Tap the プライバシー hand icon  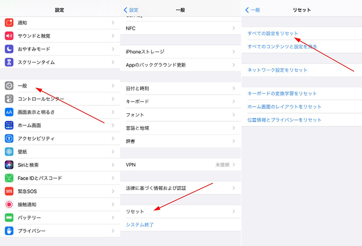tap(9, 231)
